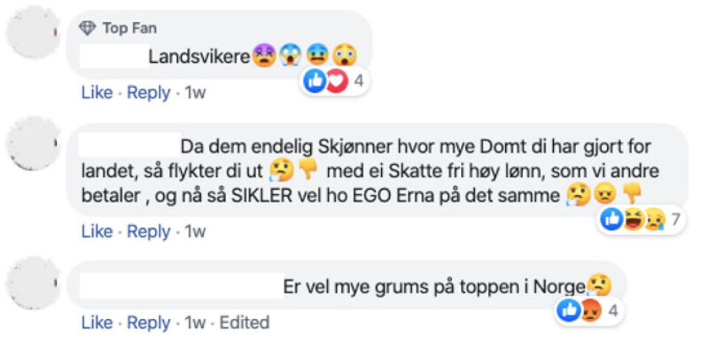
Task: Reply to the Landsvikere comment
Action: (x=148, y=93)
